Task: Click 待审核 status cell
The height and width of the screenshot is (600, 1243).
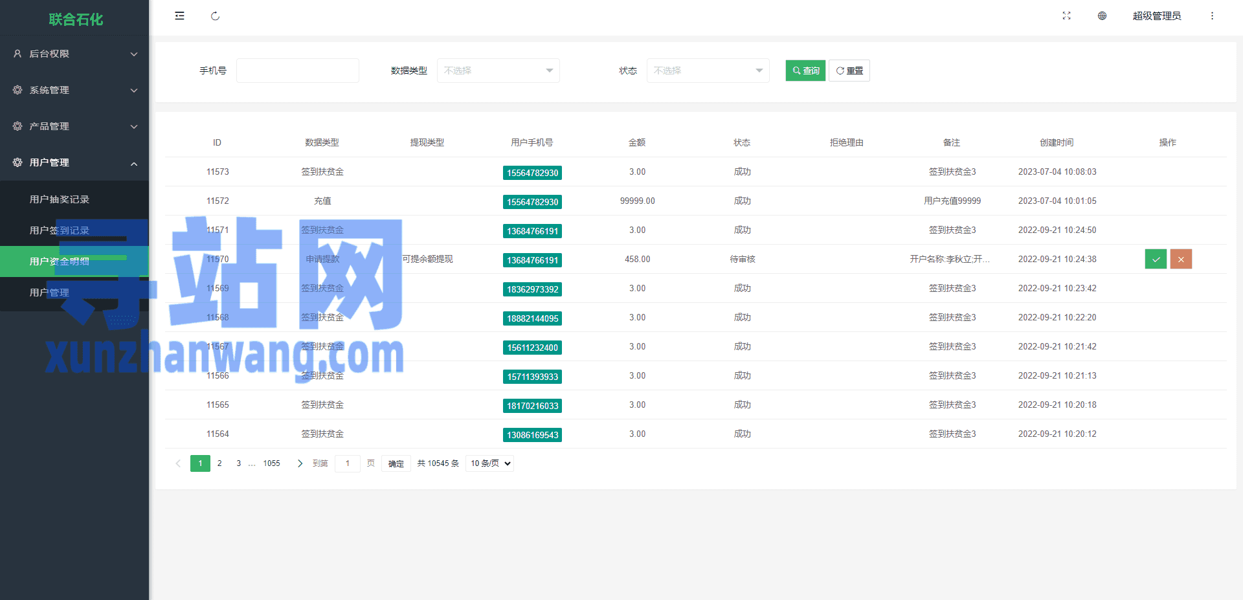Action: point(743,259)
